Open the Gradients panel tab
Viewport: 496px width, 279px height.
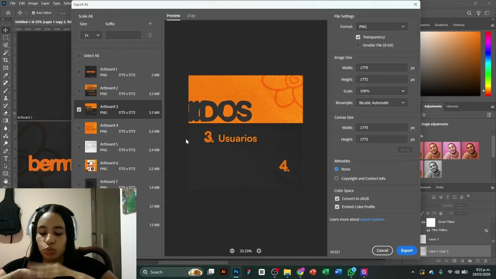441,25
